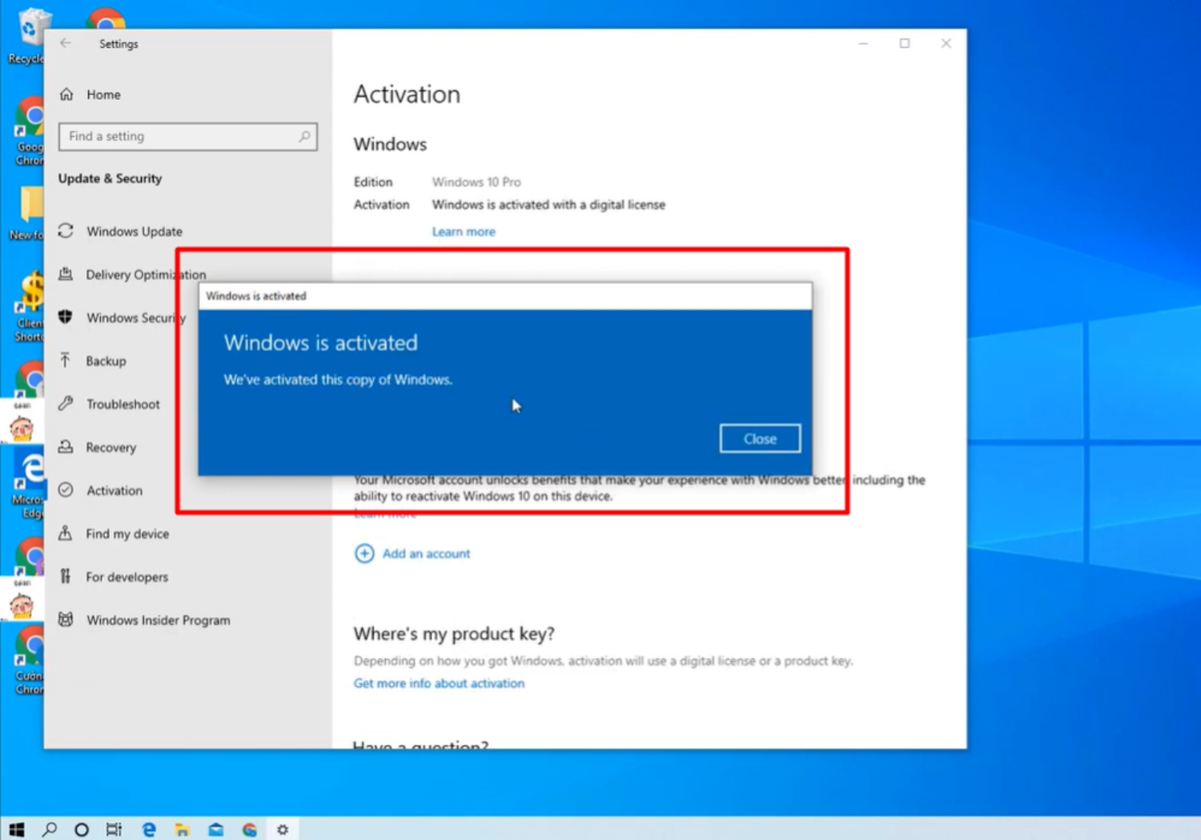Open Chrome from the taskbar
Viewport: 1201px width, 840px height.
coord(250,830)
